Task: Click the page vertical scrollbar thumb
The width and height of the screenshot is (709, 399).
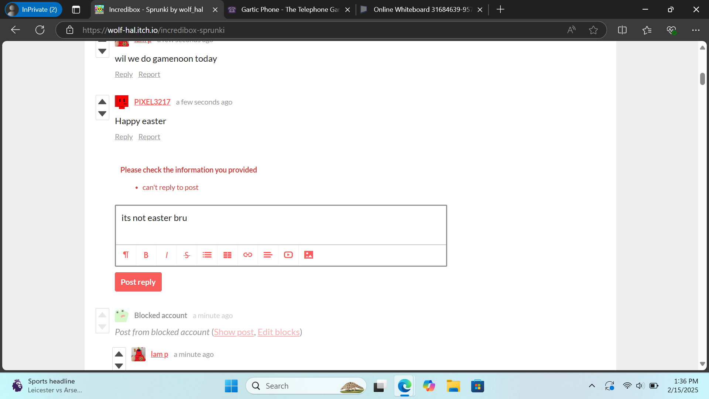Action: point(702,79)
